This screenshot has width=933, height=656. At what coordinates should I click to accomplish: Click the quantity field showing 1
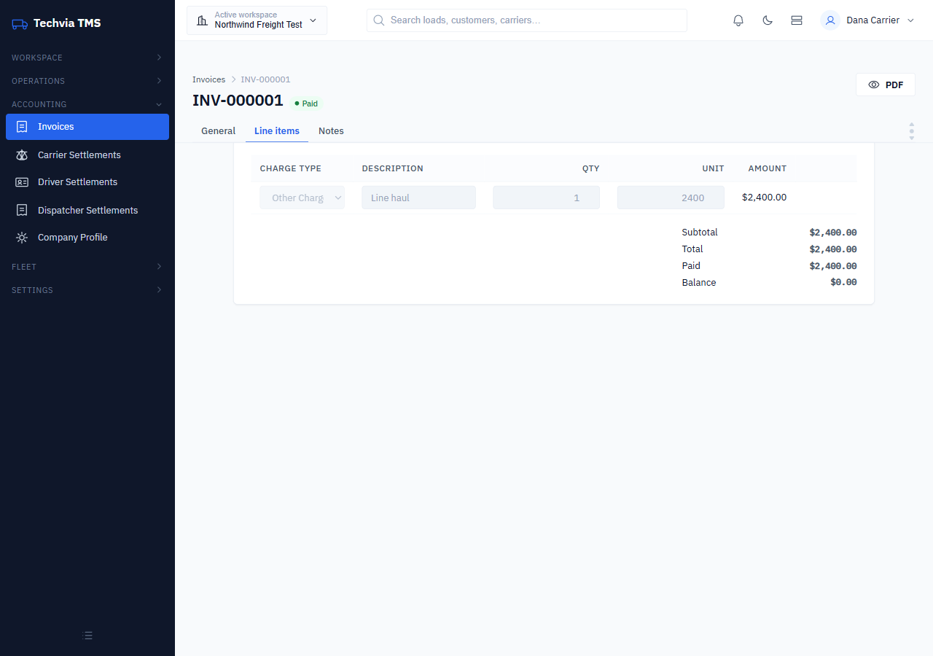(546, 198)
